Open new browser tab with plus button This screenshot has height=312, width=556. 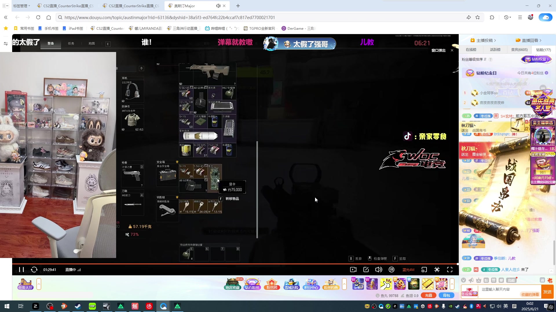click(238, 6)
